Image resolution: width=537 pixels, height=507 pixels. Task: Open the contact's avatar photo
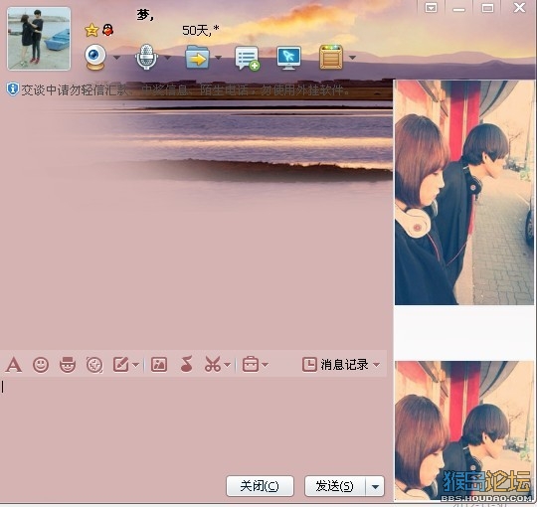click(x=39, y=39)
